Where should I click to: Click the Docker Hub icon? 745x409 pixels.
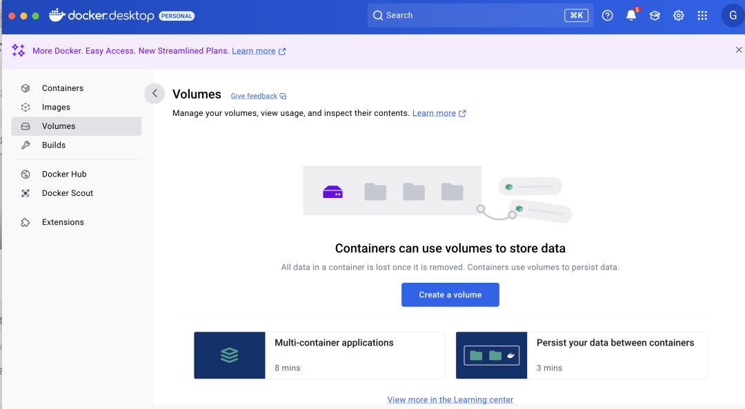(26, 174)
